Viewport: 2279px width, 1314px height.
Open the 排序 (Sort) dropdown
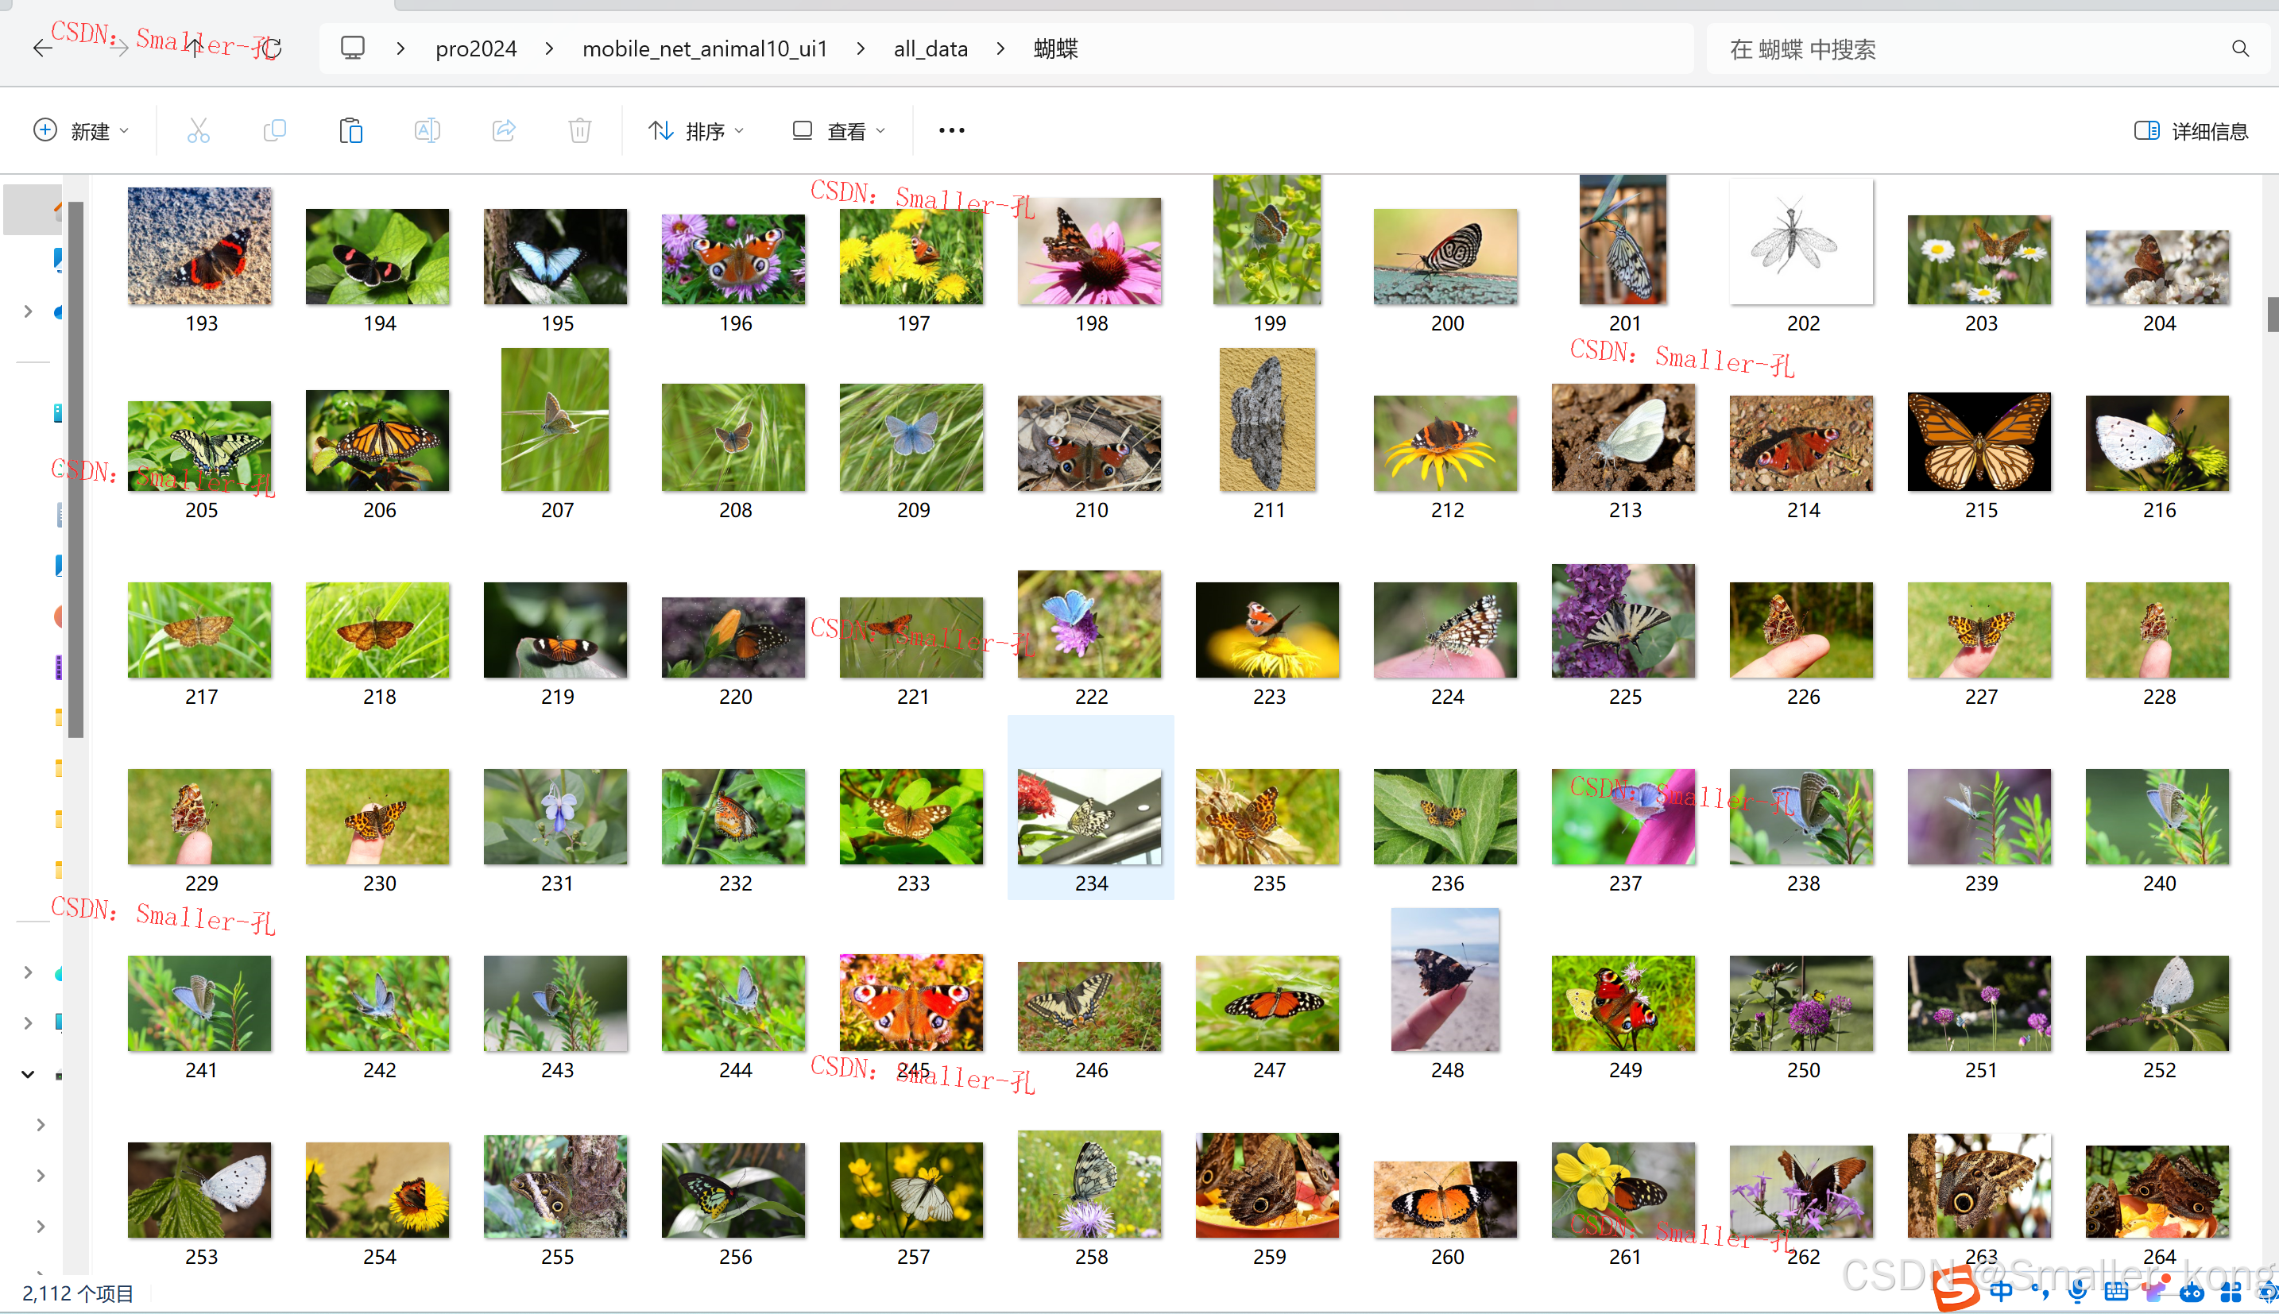click(696, 131)
